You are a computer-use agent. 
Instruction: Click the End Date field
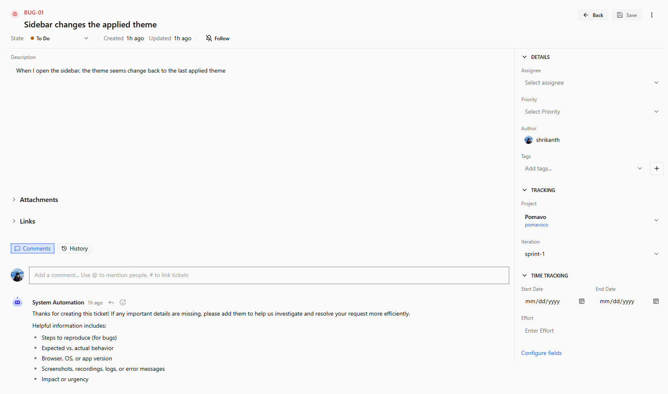pyautogui.click(x=629, y=301)
